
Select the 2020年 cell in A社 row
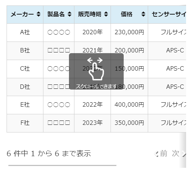(x=92, y=32)
